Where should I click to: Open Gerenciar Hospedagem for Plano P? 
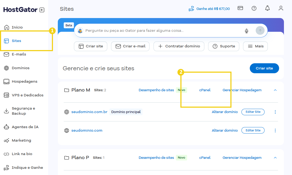[242, 158]
